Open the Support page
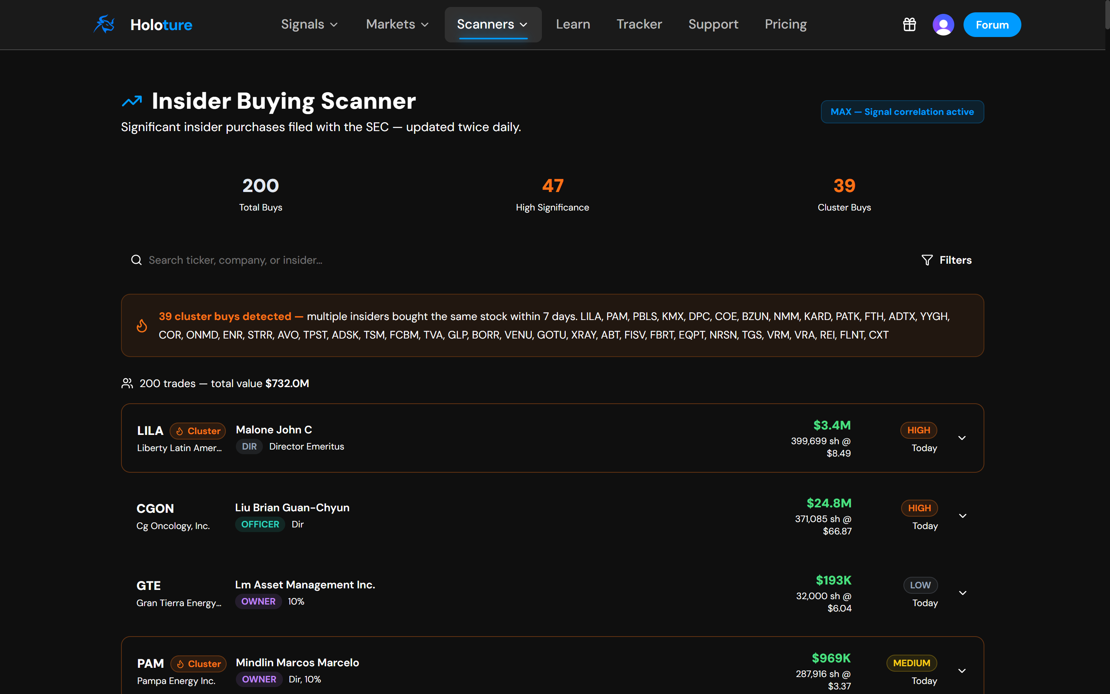Image resolution: width=1110 pixels, height=694 pixels. pos(713,24)
